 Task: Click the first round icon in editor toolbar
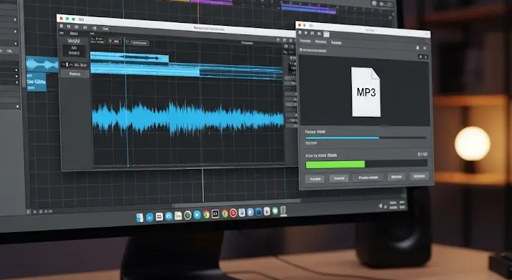pos(61,26)
